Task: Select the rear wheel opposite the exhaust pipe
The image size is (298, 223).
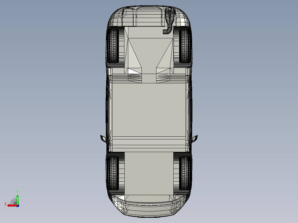Action: pyautogui.click(x=113, y=46)
